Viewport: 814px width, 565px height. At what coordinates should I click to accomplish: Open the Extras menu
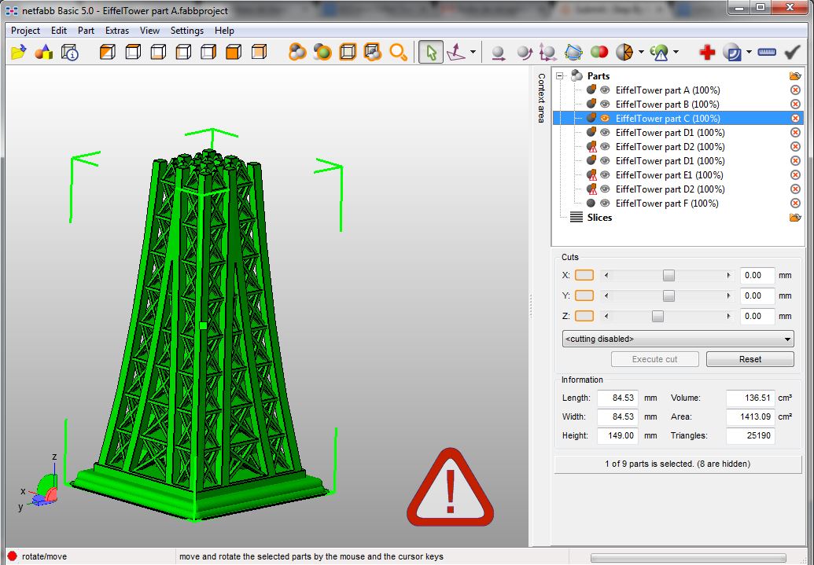point(116,31)
